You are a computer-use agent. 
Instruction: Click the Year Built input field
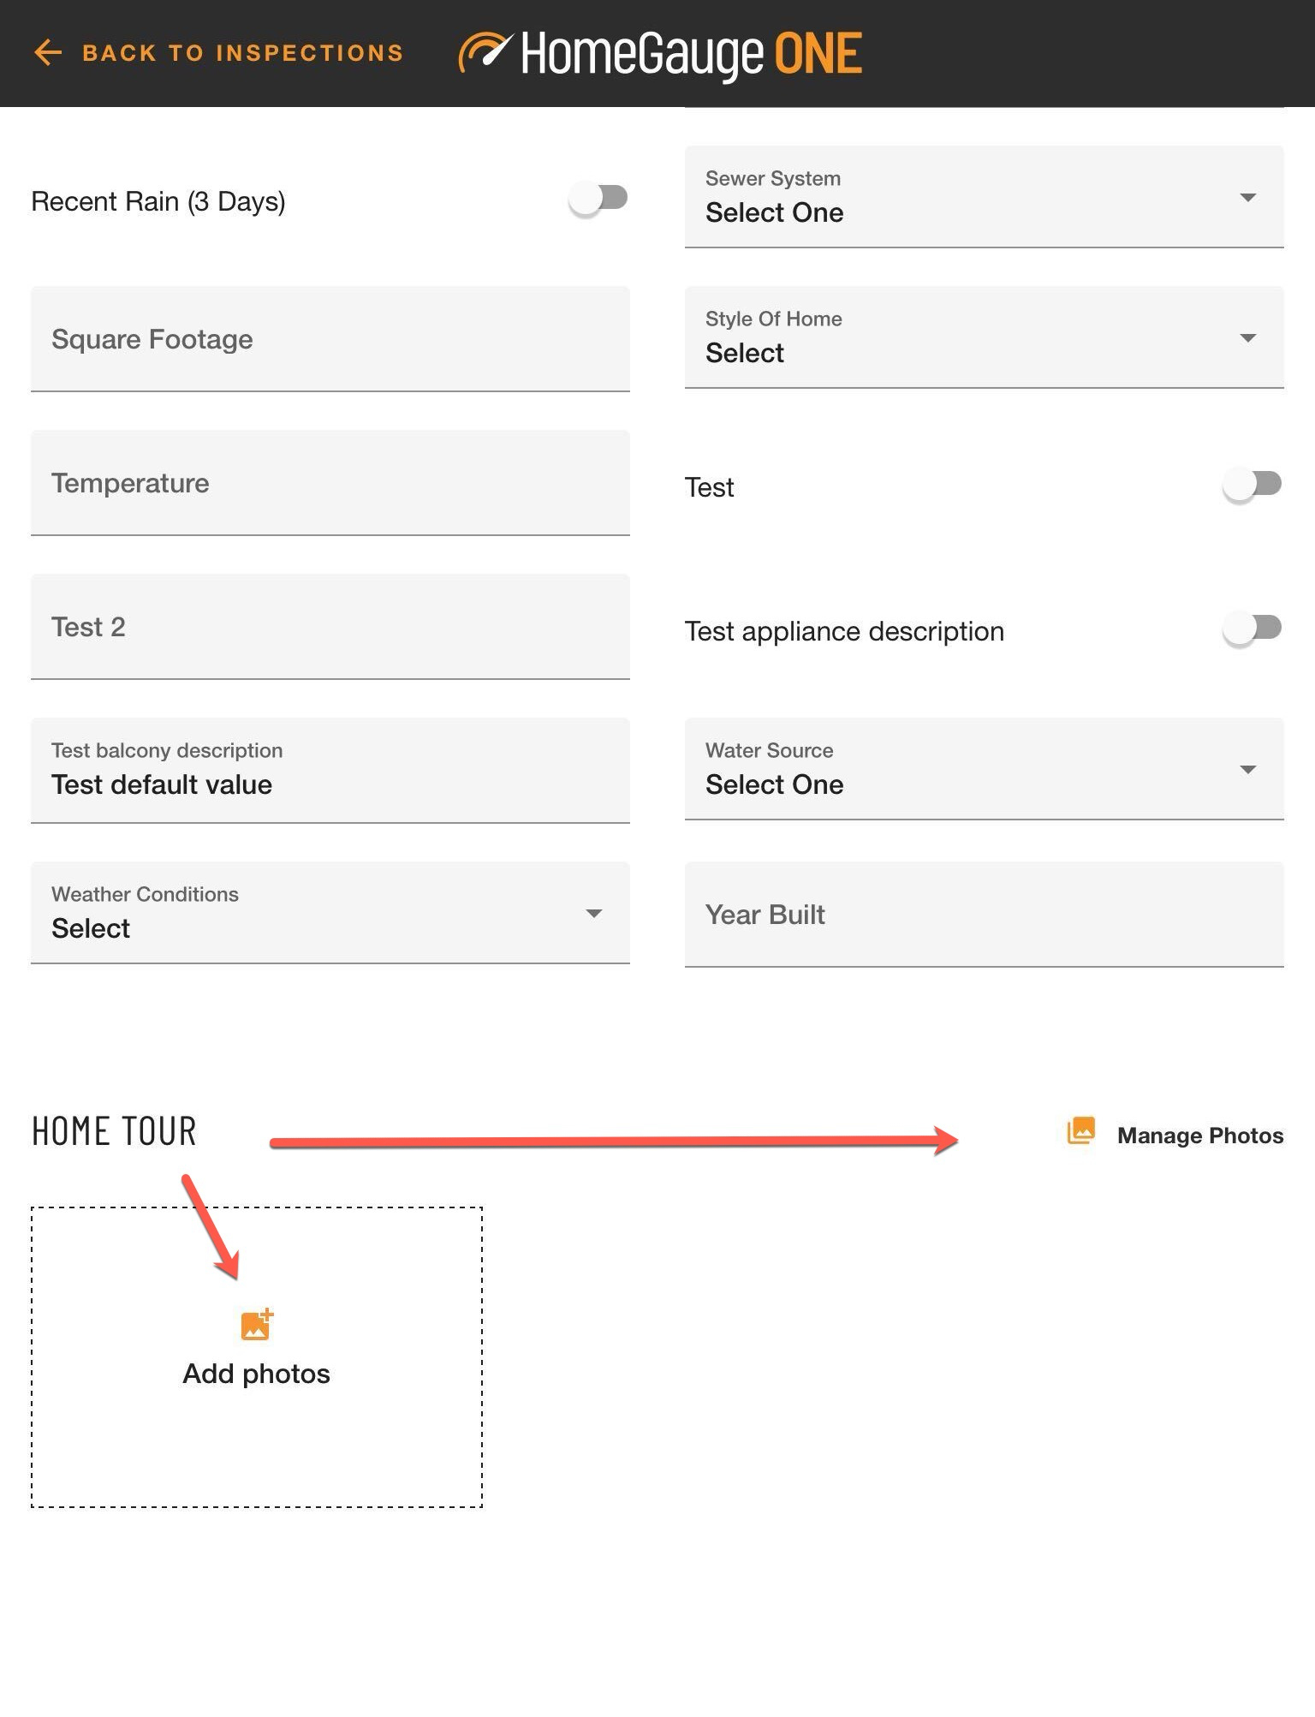984,915
